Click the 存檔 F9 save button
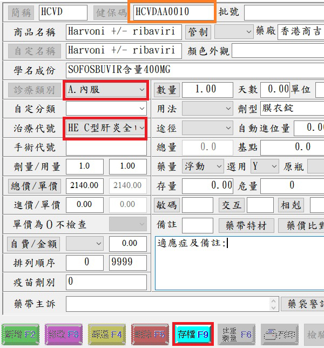324x348 pixels. coord(193,334)
